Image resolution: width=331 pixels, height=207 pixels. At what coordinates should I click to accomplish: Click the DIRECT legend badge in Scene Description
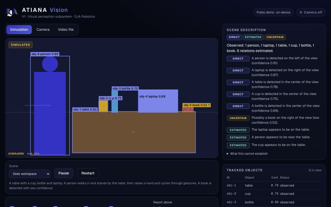pyautogui.click(x=234, y=37)
